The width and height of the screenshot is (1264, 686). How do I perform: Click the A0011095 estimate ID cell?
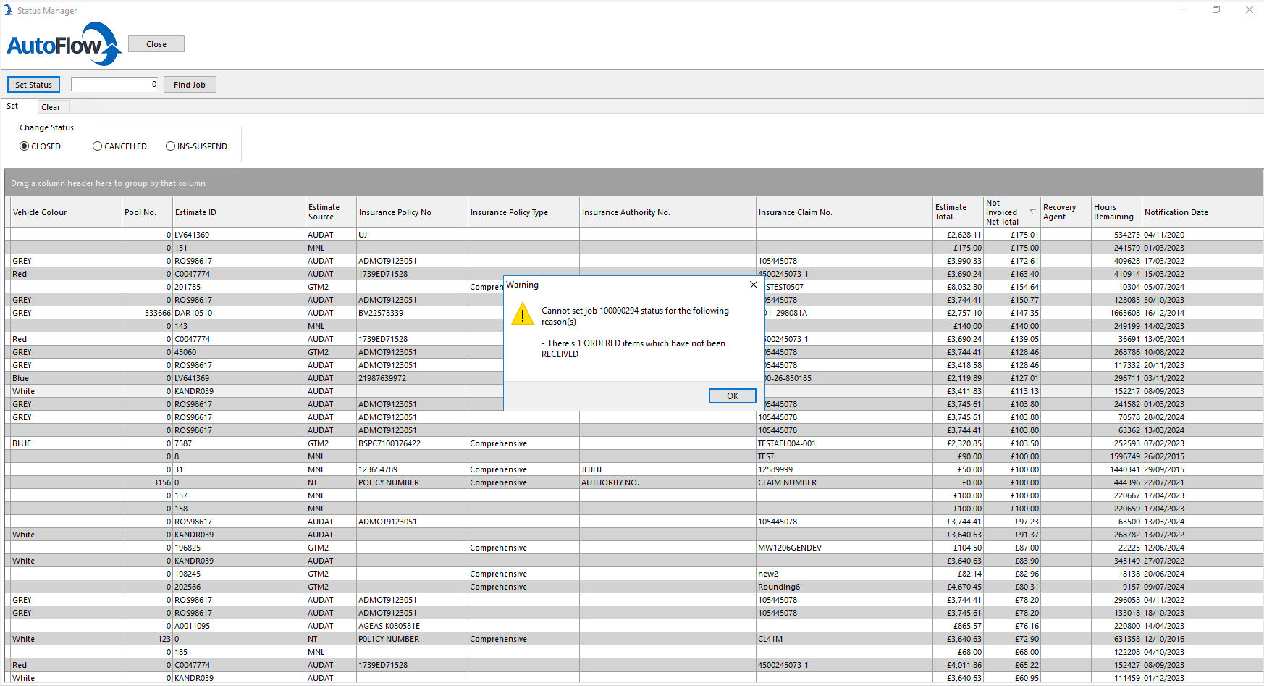[x=239, y=626]
